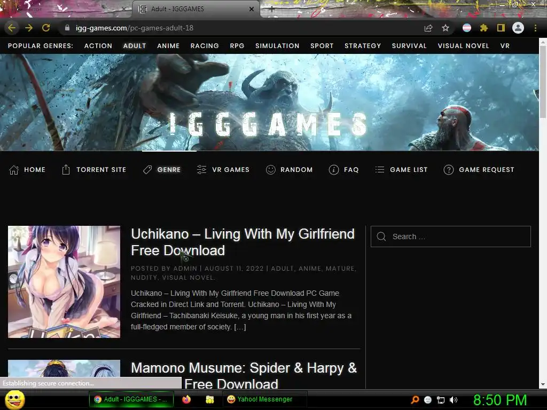Open the ADULT genre
The width and height of the screenshot is (547, 410).
point(135,46)
